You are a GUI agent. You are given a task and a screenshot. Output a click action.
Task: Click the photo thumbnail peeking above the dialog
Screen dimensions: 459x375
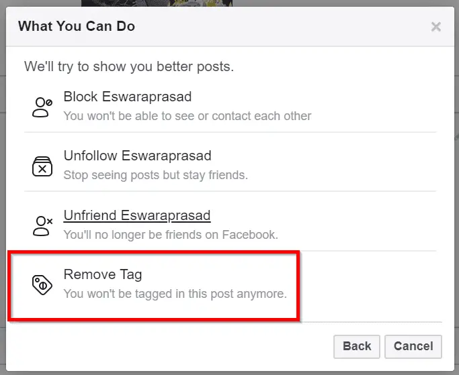(x=157, y=3)
